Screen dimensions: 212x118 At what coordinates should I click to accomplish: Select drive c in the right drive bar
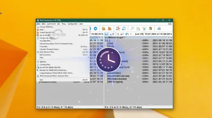[107, 34]
